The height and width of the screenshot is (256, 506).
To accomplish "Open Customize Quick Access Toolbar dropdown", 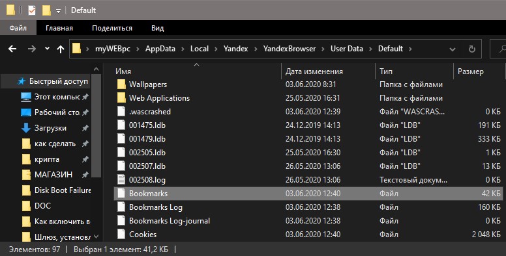I will pos(59,10).
